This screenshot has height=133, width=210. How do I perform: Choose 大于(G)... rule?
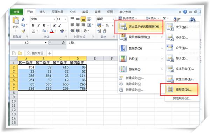coord(182,27)
